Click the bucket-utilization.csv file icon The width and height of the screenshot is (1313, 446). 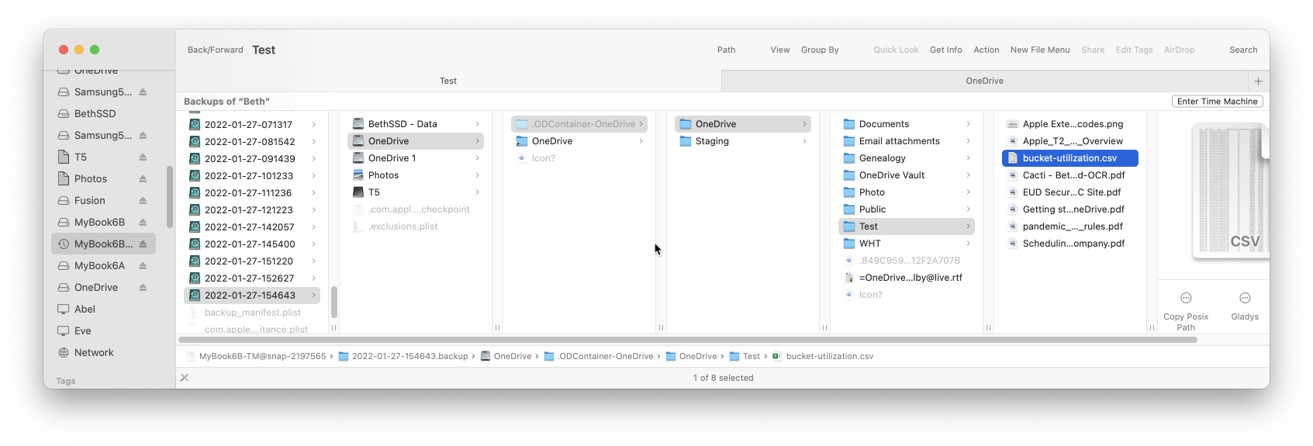[x=1013, y=157]
